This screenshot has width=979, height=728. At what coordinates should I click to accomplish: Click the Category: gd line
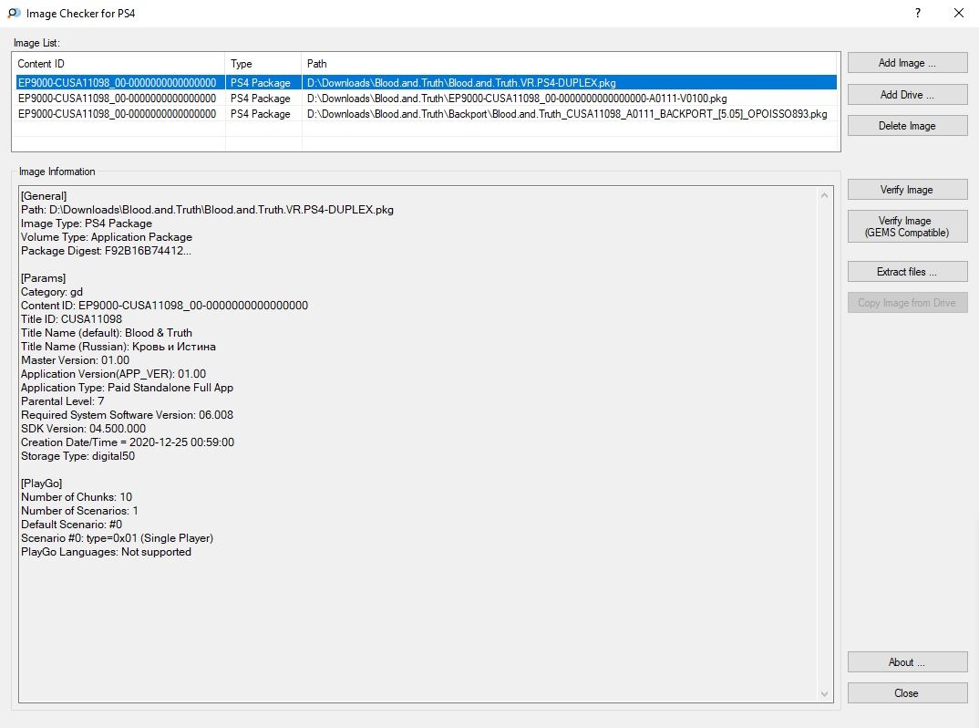pos(52,292)
